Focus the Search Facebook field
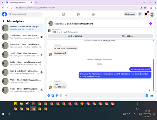Screen dimensions: 157x120 click(x=25, y=14)
